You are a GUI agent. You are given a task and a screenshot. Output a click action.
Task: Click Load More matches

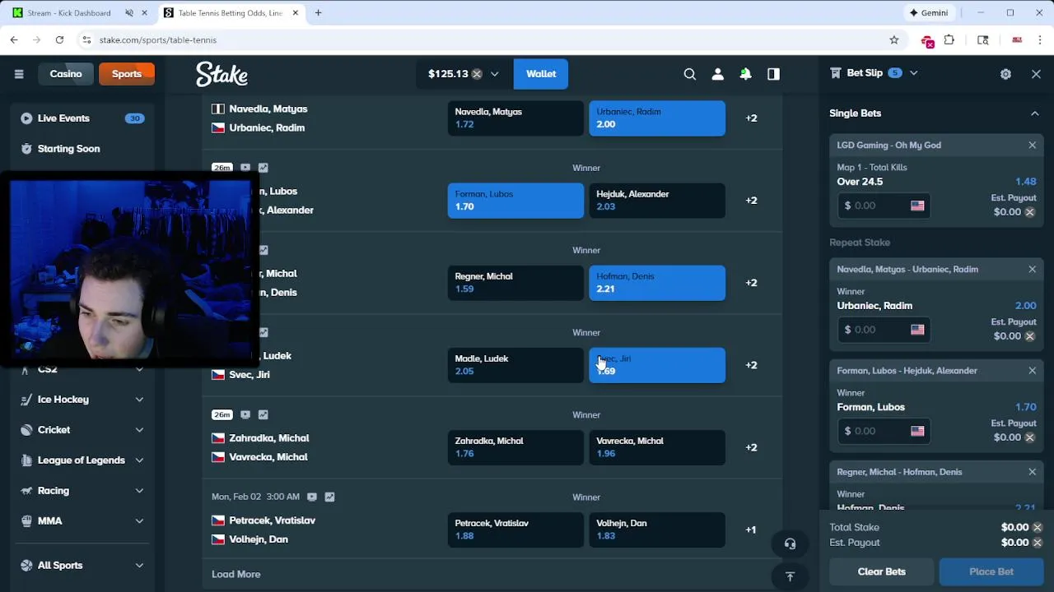point(236,575)
